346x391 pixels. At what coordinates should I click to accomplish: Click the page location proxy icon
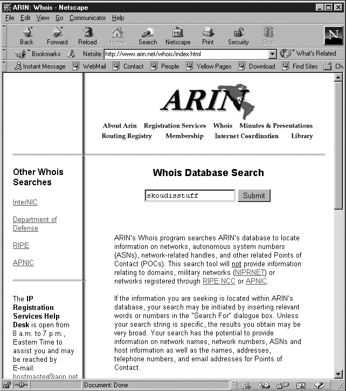pos(72,53)
